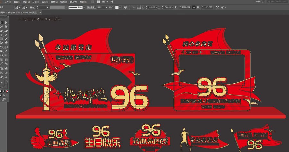
Task: Select the Blend tool
Action: [6, 64]
